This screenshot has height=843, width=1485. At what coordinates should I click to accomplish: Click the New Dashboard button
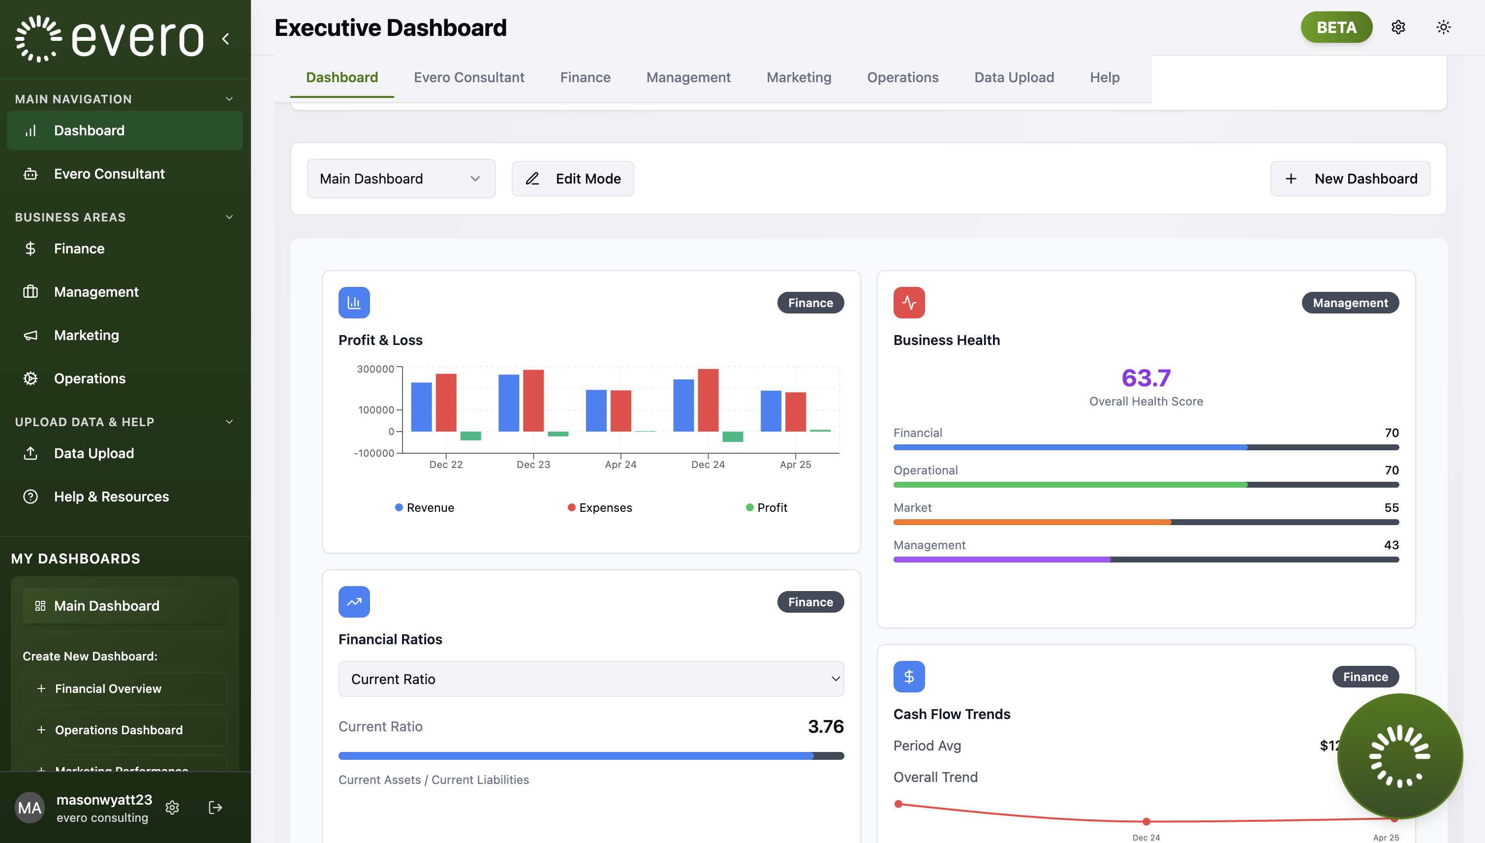click(1350, 178)
